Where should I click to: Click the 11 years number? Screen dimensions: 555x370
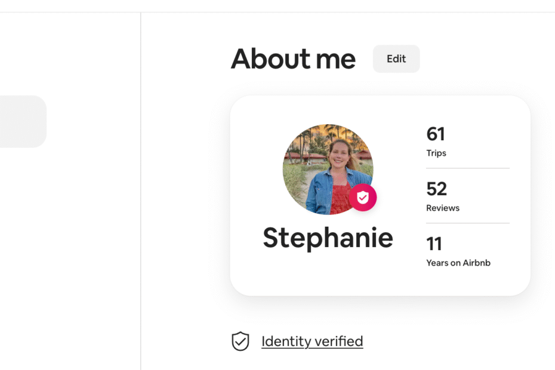tap(434, 243)
